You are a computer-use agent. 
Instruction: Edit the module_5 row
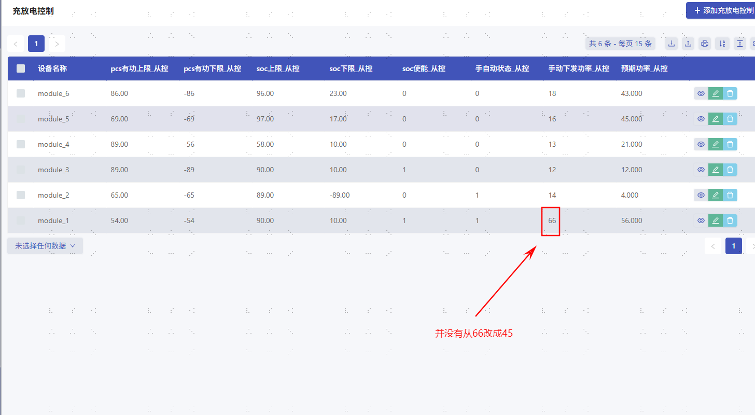point(716,119)
